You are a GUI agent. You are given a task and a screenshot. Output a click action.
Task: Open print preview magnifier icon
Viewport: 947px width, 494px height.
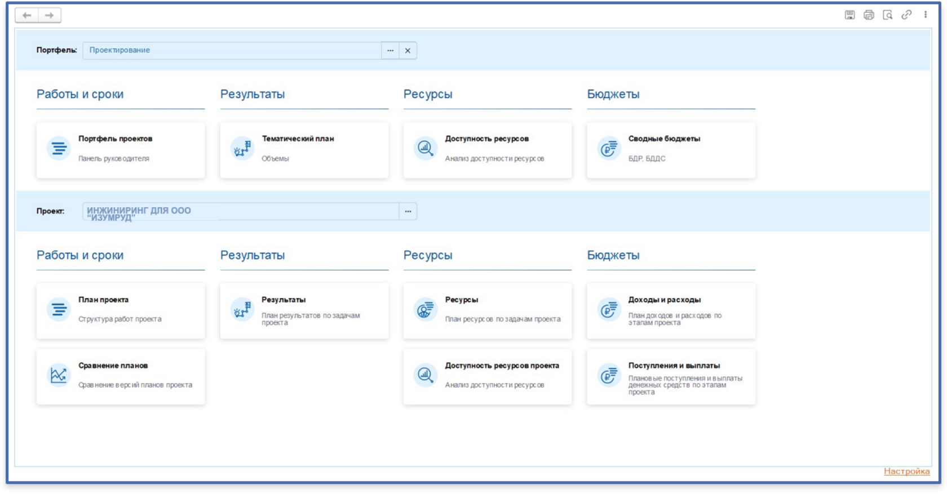click(x=887, y=15)
